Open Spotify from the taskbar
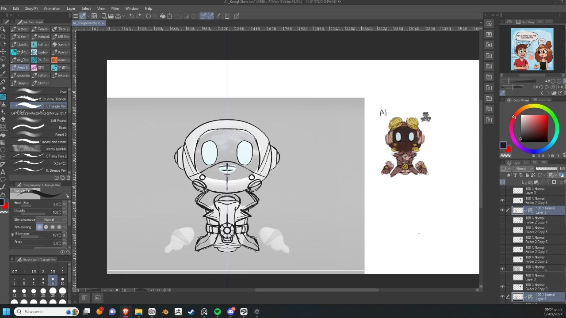Viewport: 566px width, 318px height. 217,312
